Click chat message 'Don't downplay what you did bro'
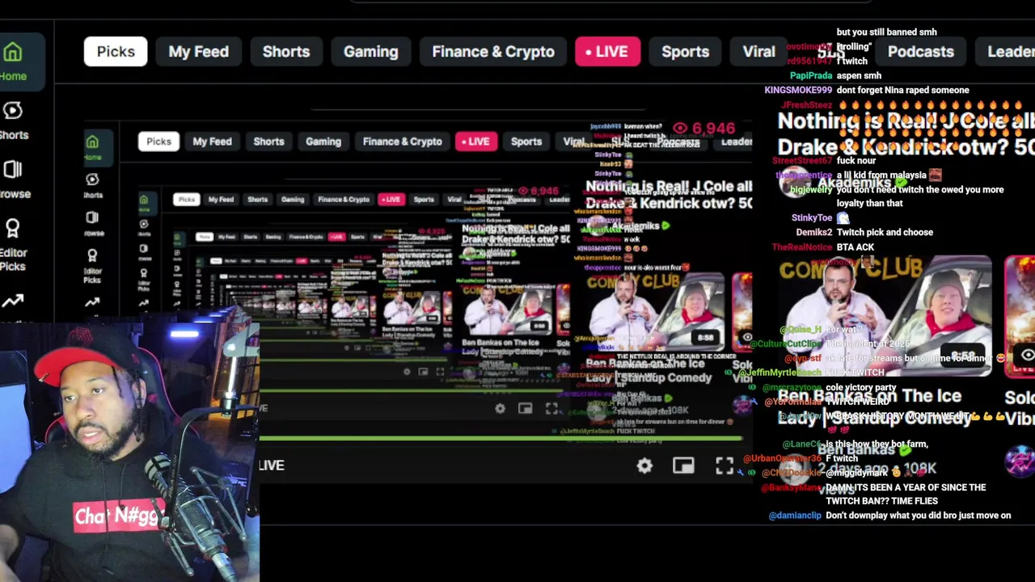The width and height of the screenshot is (1035, 582). [919, 516]
